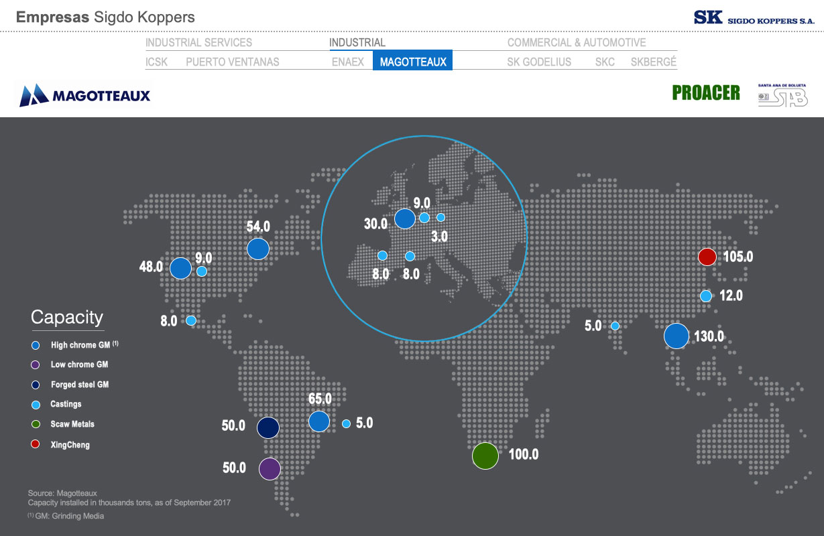Click the "GM: Grinding Media" footnote
The height and width of the screenshot is (536, 824).
pyautogui.click(x=66, y=516)
